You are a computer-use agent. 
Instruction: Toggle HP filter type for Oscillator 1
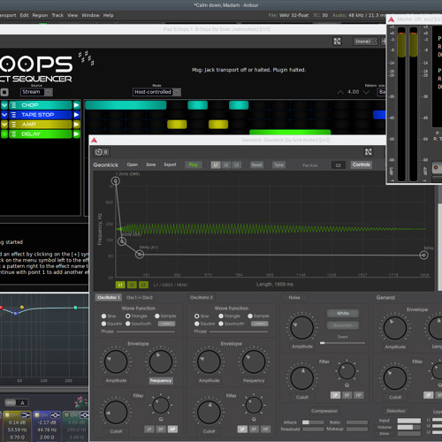point(172,430)
